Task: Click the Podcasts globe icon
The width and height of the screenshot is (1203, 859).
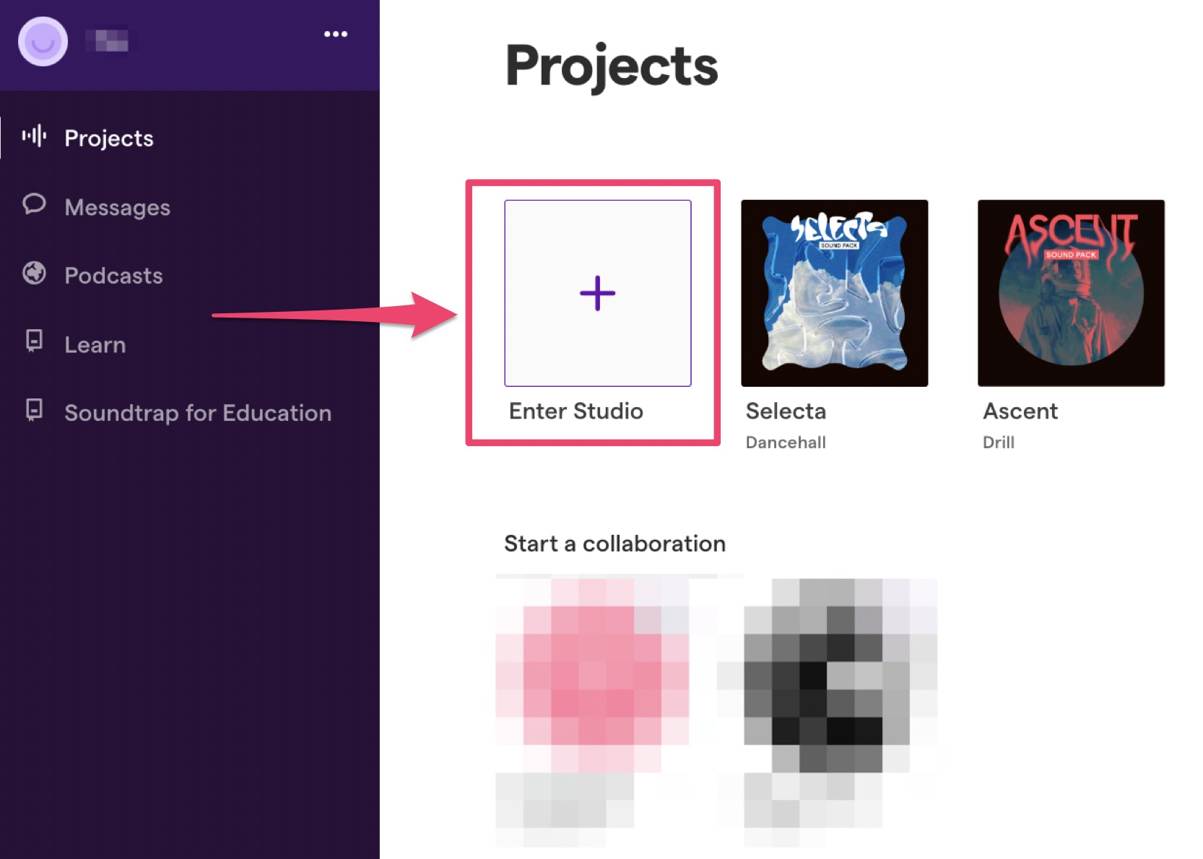Action: 34,274
